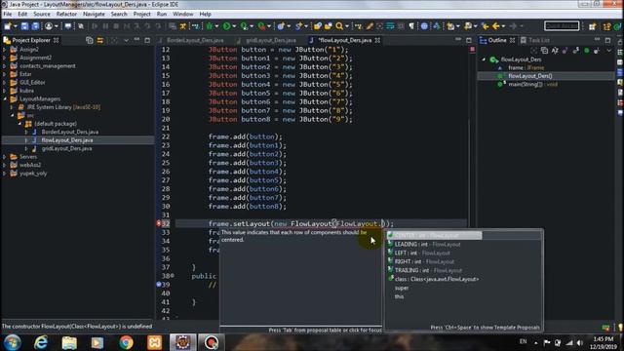This screenshot has height=351, width=624.
Task: Click Collapse All in Project Explorer
Action: pos(90,40)
